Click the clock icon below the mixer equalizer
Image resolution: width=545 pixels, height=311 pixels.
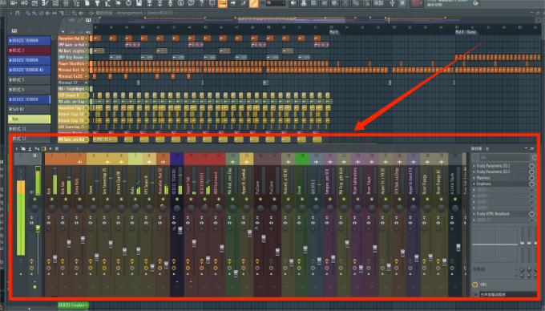point(475,285)
